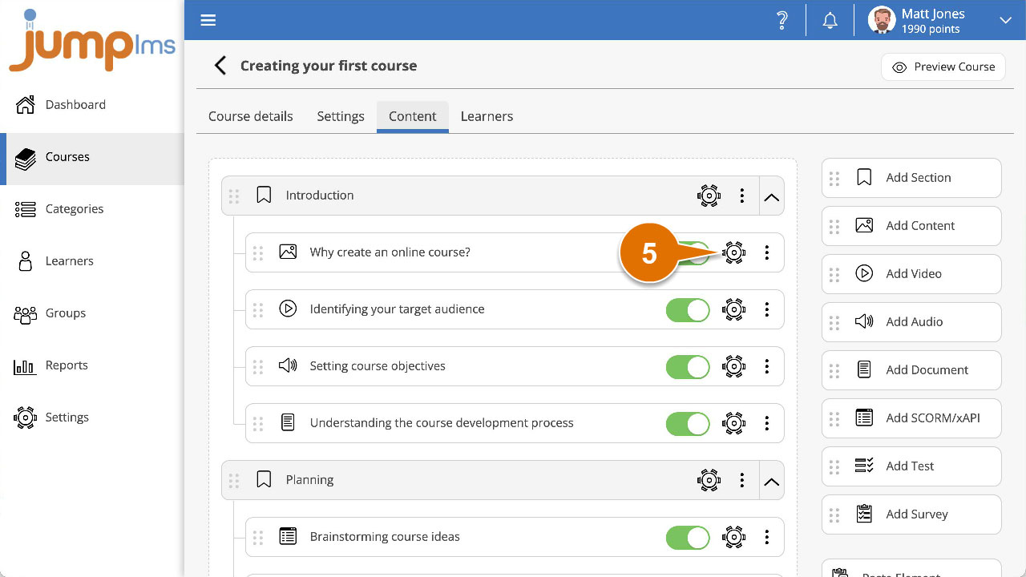
Task: Open gear for Identifying your target audience
Action: (733, 309)
